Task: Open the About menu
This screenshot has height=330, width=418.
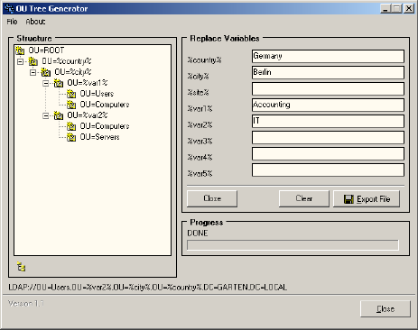Action: click(35, 22)
